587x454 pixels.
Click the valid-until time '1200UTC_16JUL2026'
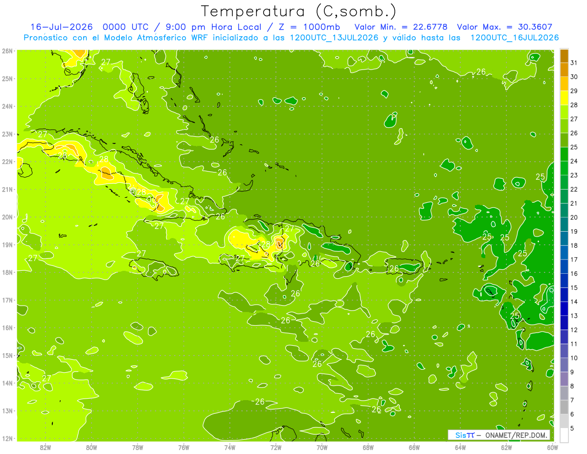pos(515,38)
